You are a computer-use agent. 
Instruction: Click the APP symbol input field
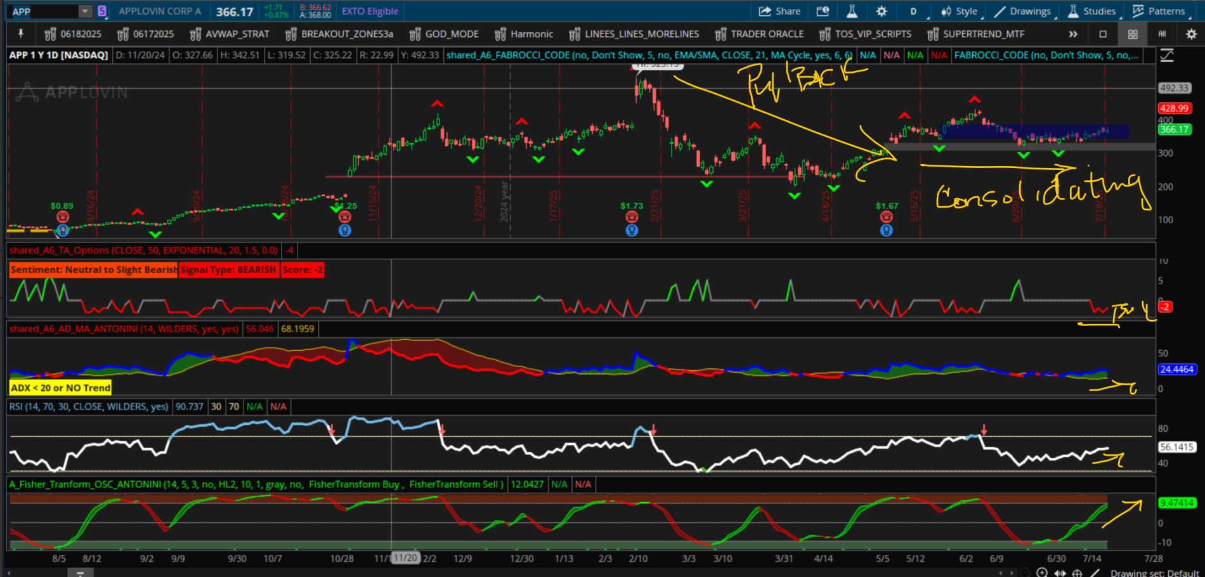click(x=44, y=11)
